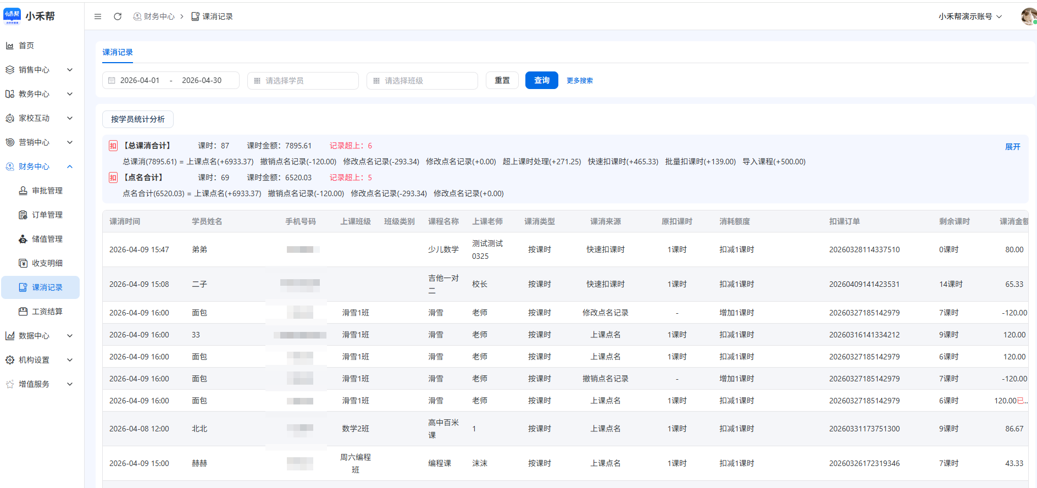Open 工资结算 in the sidebar
Screen dimensions: 1037x488
tap(47, 312)
